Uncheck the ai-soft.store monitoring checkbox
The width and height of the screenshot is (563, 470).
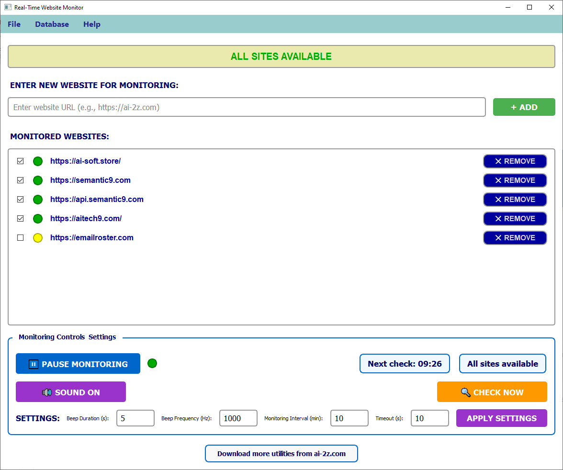(x=20, y=161)
